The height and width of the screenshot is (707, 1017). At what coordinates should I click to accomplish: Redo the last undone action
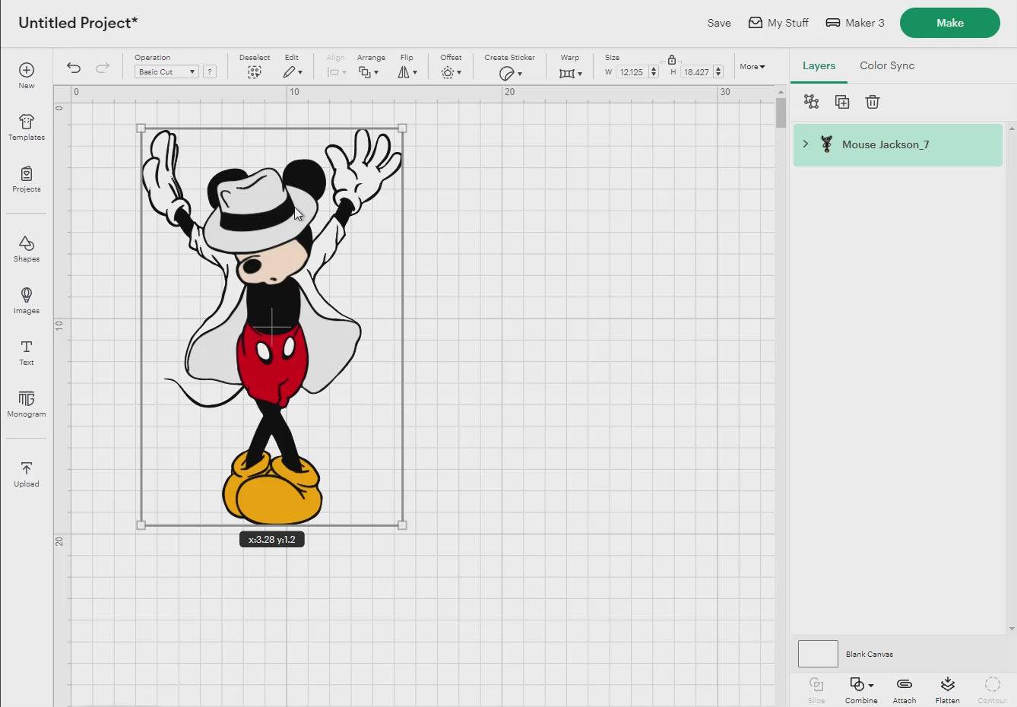pyautogui.click(x=103, y=68)
